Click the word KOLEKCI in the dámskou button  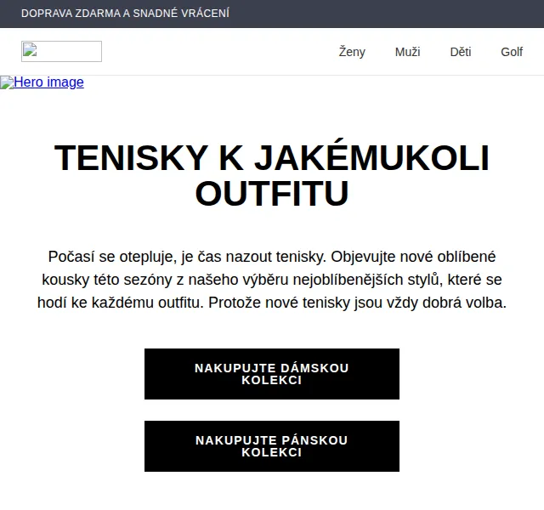[x=272, y=380]
